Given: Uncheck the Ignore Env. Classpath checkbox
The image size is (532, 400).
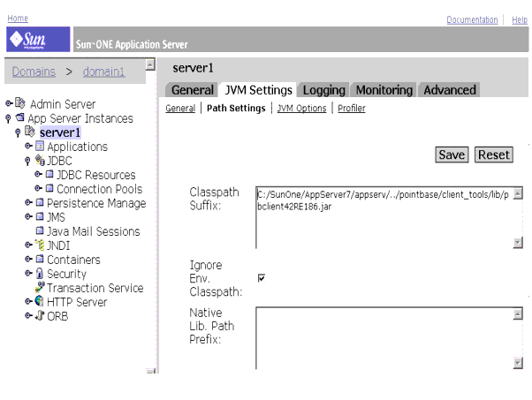Looking at the screenshot, I should click(x=262, y=278).
